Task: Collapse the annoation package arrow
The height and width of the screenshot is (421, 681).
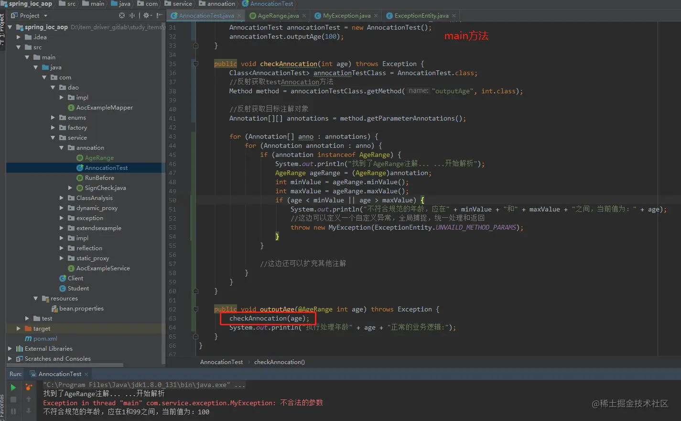Action: [62, 148]
